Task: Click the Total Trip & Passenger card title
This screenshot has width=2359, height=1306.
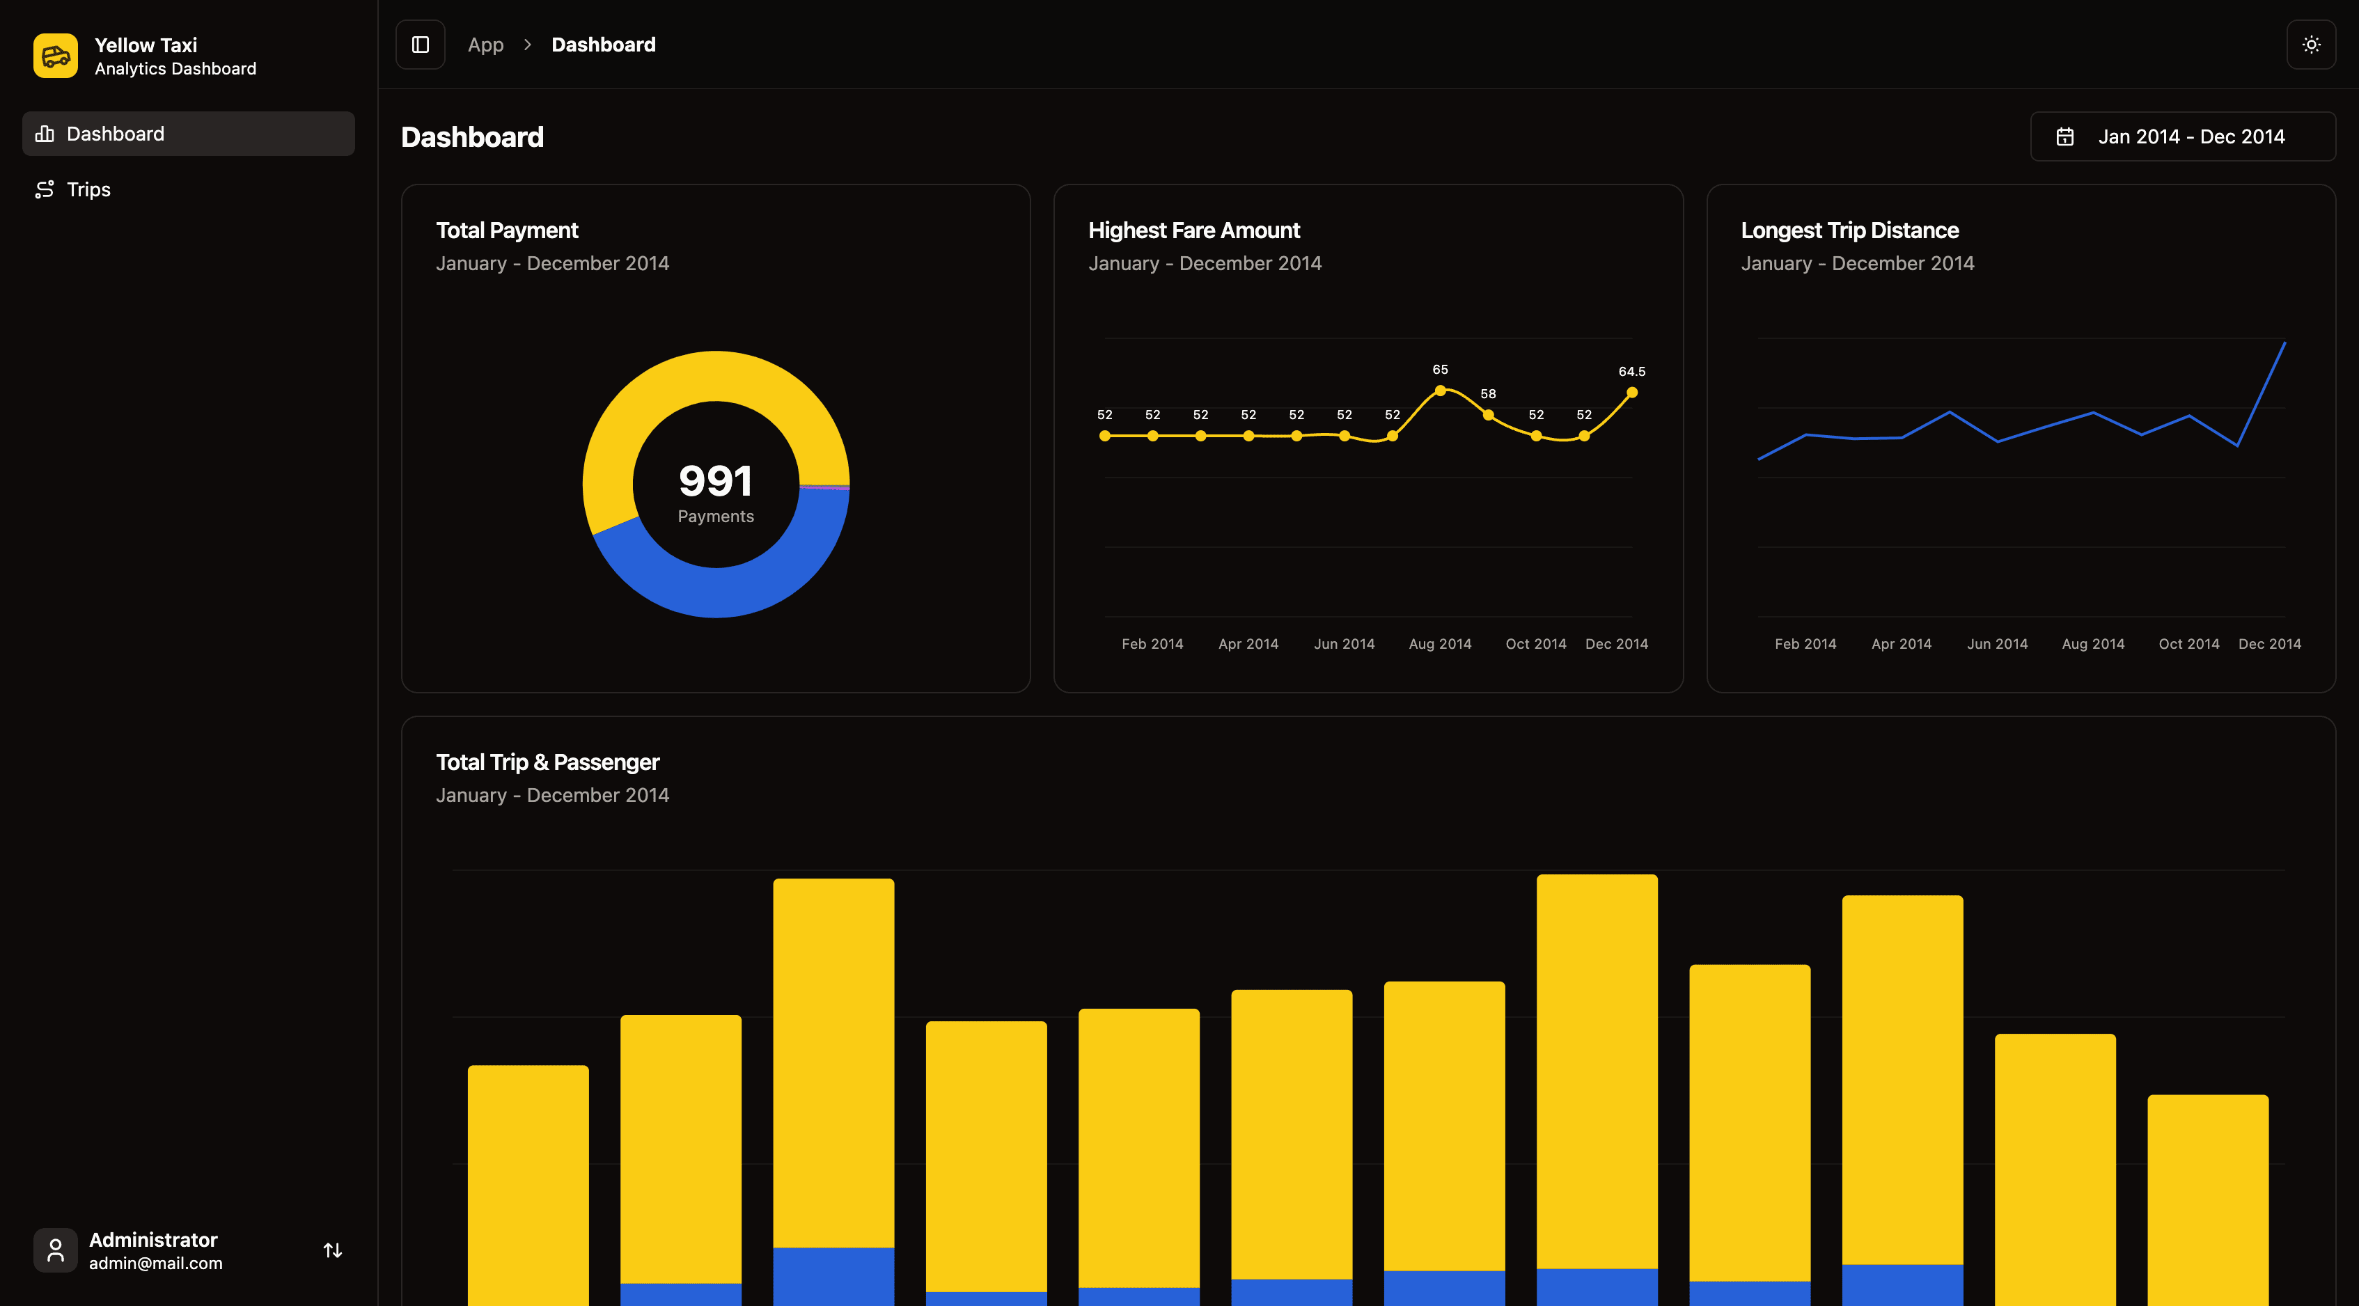Action: point(547,762)
